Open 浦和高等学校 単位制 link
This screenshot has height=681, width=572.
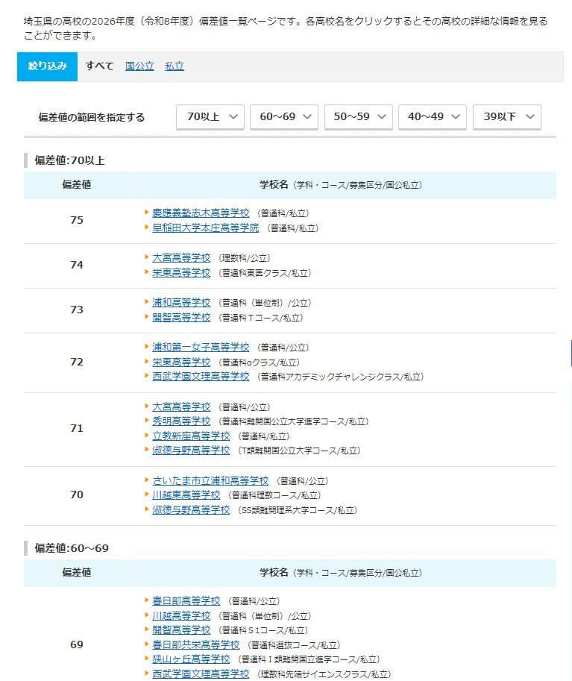181,303
